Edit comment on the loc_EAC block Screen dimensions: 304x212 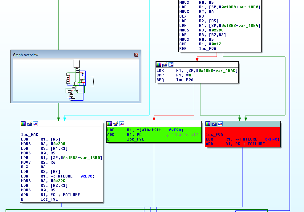coord(29,124)
